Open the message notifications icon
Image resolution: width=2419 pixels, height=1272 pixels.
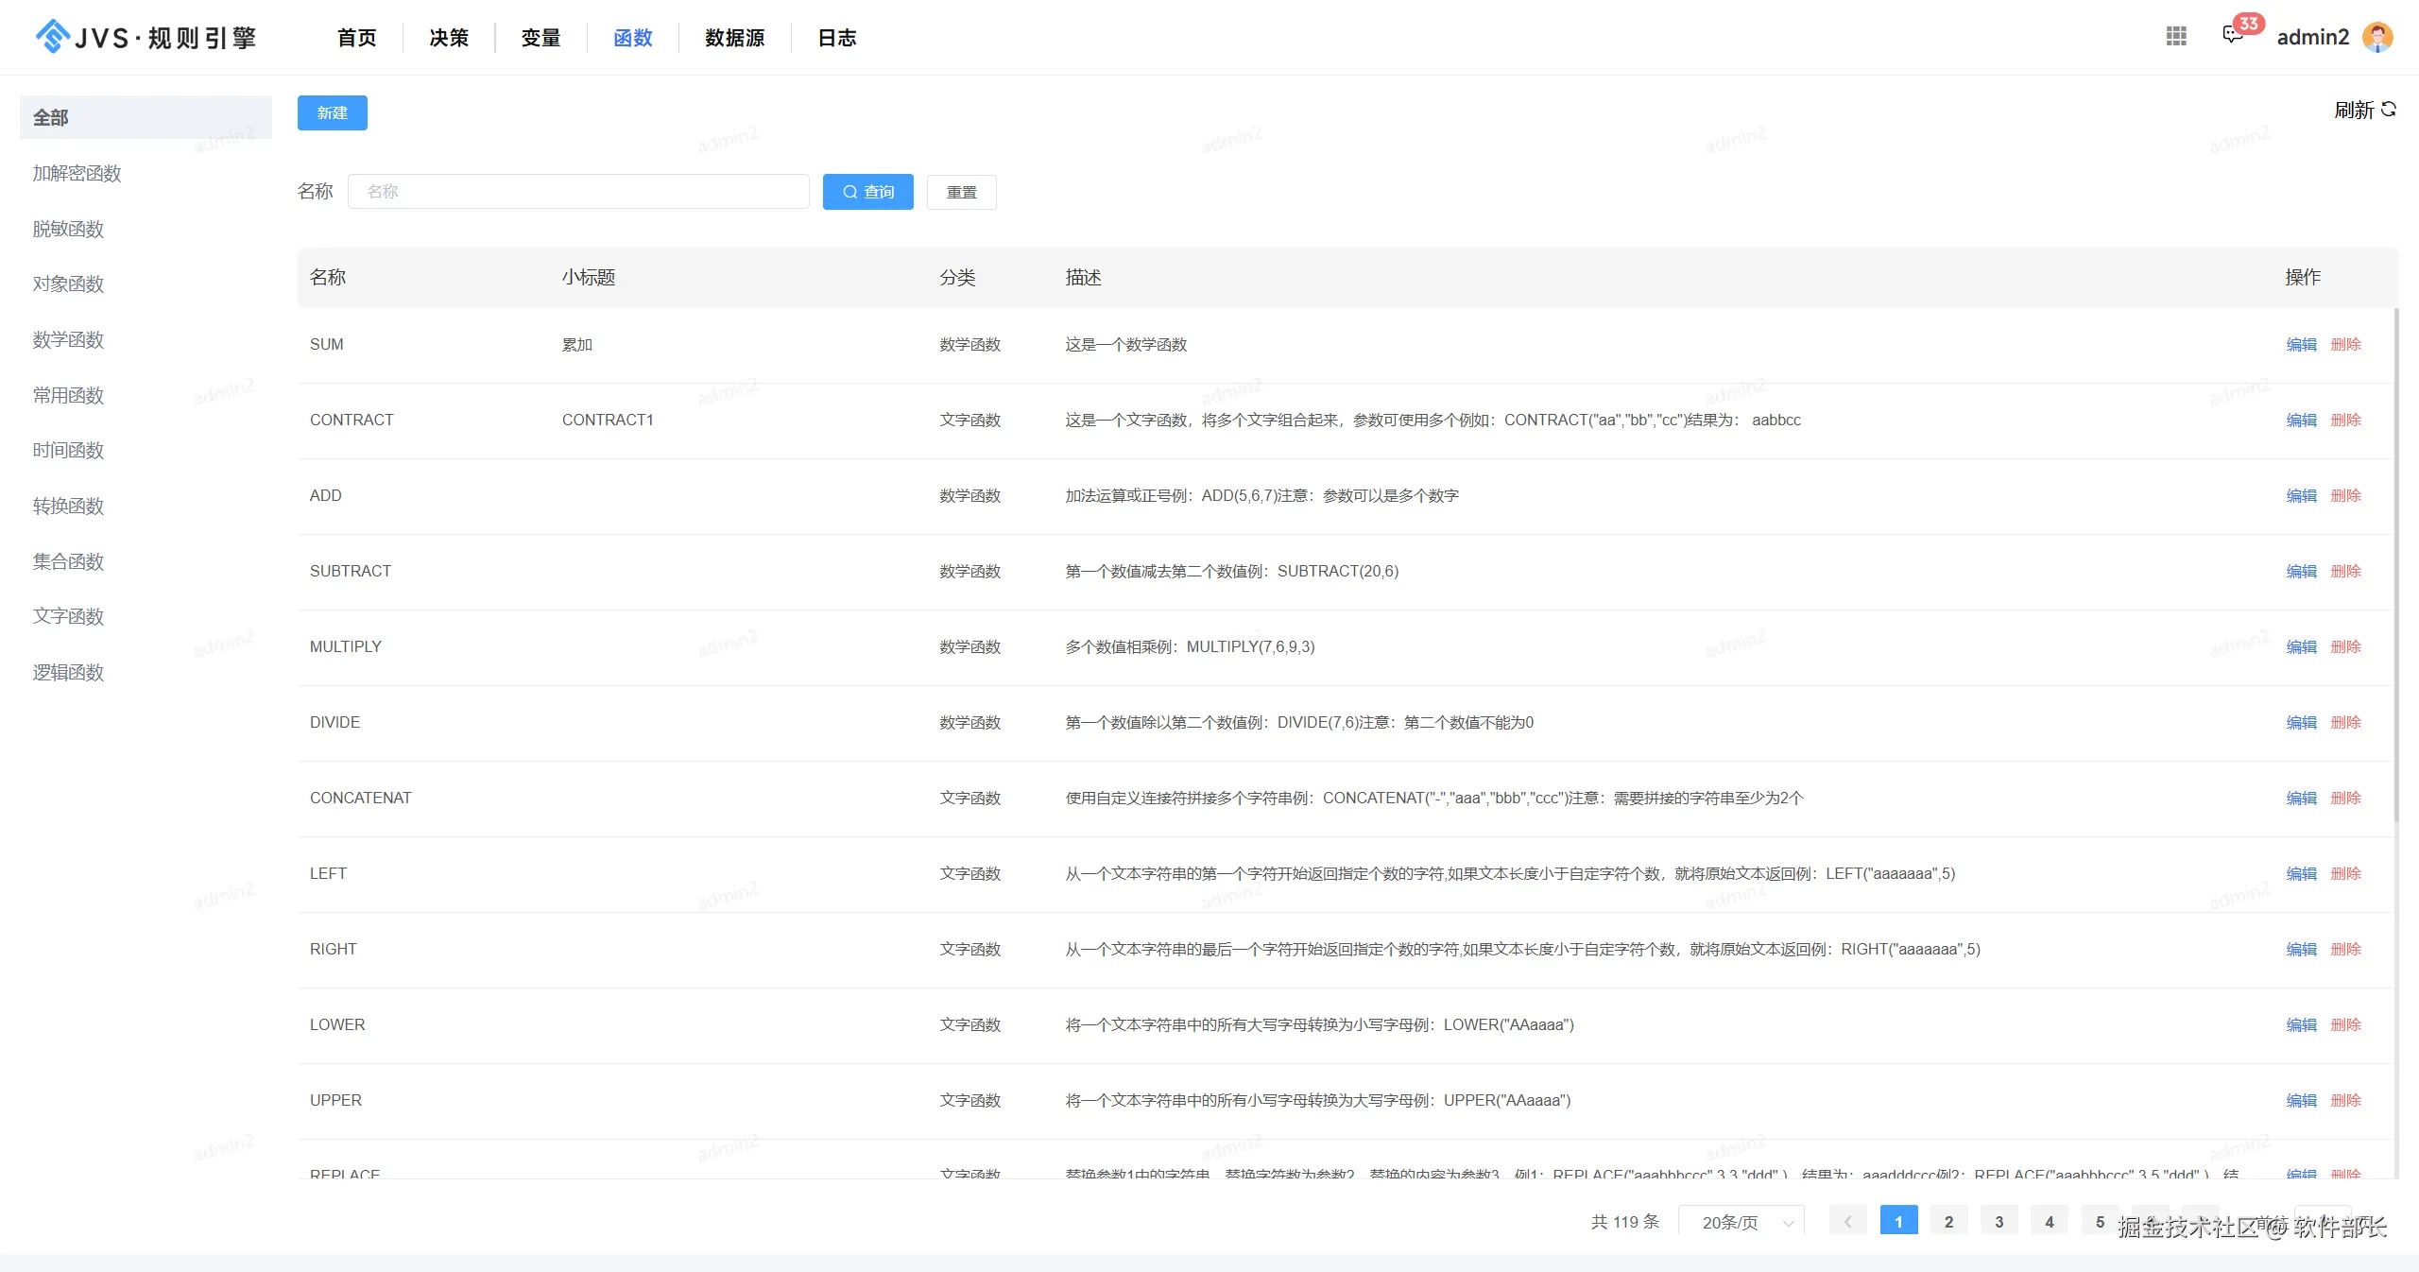click(x=2232, y=36)
